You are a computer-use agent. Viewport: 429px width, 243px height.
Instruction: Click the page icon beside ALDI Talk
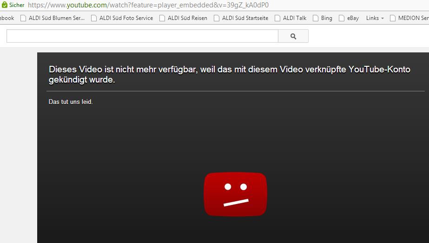click(277, 18)
